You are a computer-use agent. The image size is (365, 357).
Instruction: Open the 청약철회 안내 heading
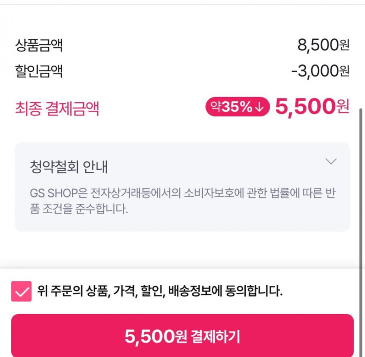point(69,167)
